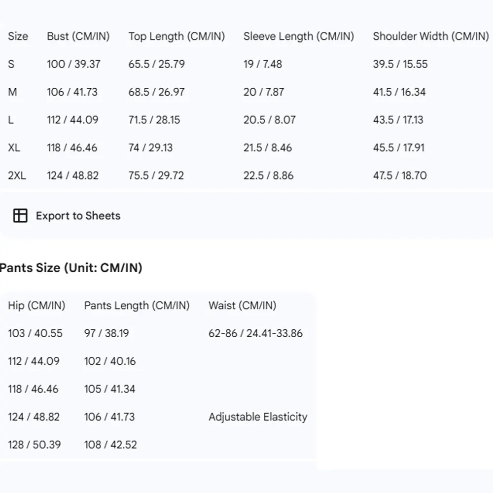Select the Adjustable Elasticity cell
The height and width of the screenshot is (493, 493).
(x=257, y=417)
